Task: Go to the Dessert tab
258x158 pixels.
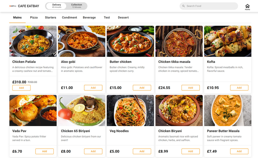Action: pos(123,17)
